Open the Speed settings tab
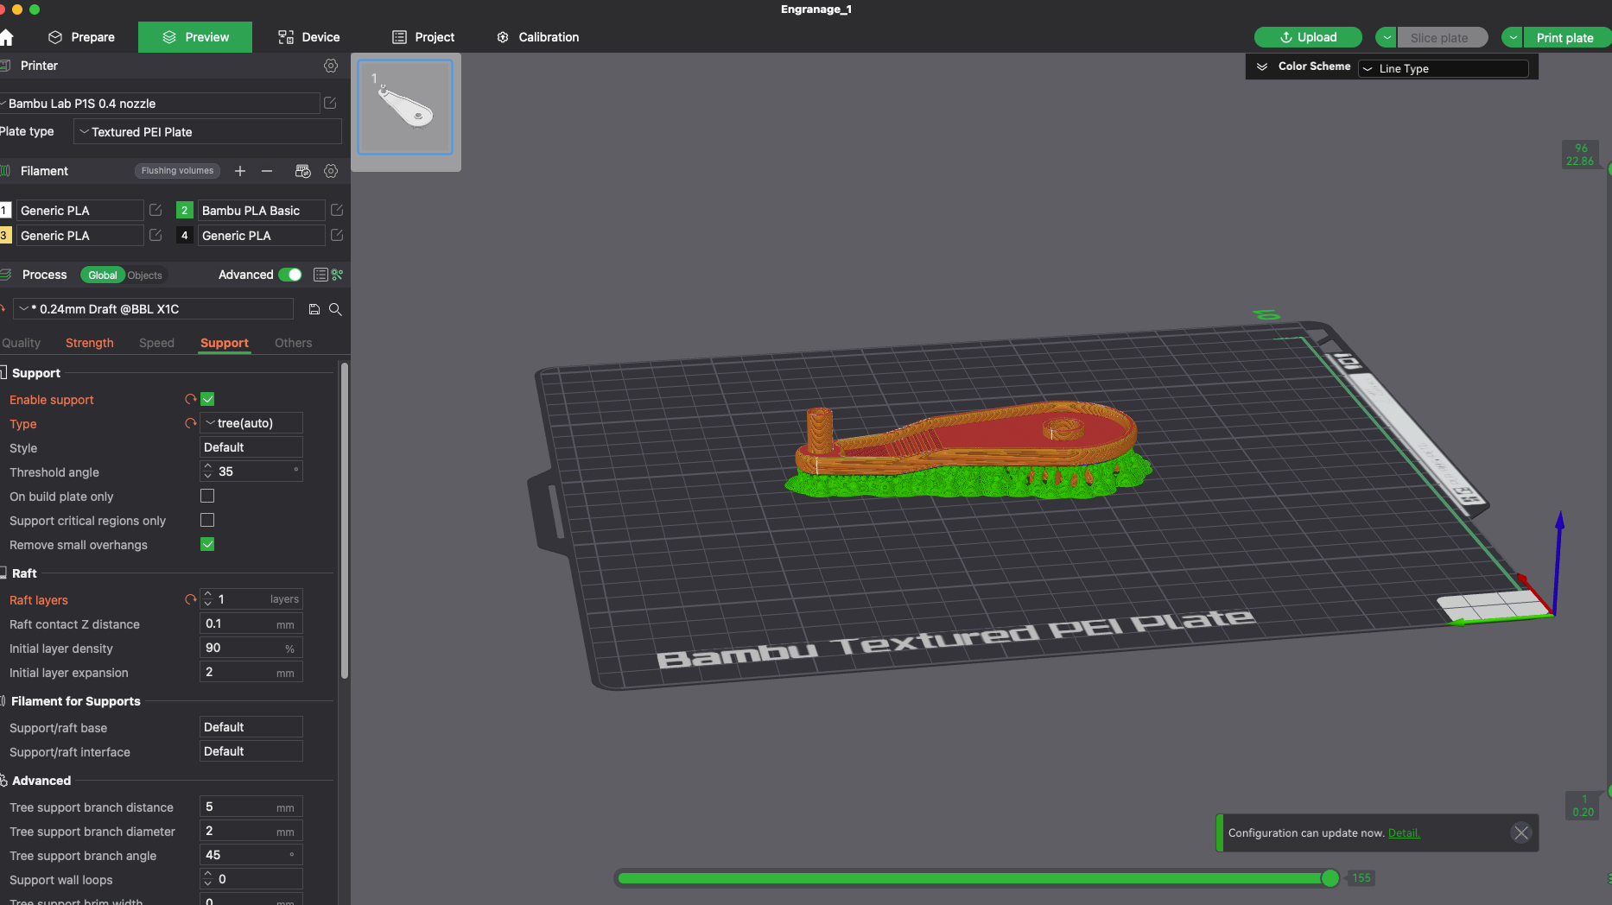 (156, 343)
